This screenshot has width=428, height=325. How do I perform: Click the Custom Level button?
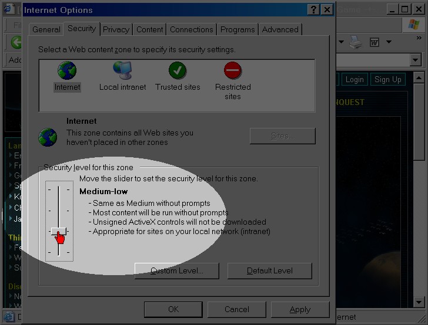click(x=176, y=270)
